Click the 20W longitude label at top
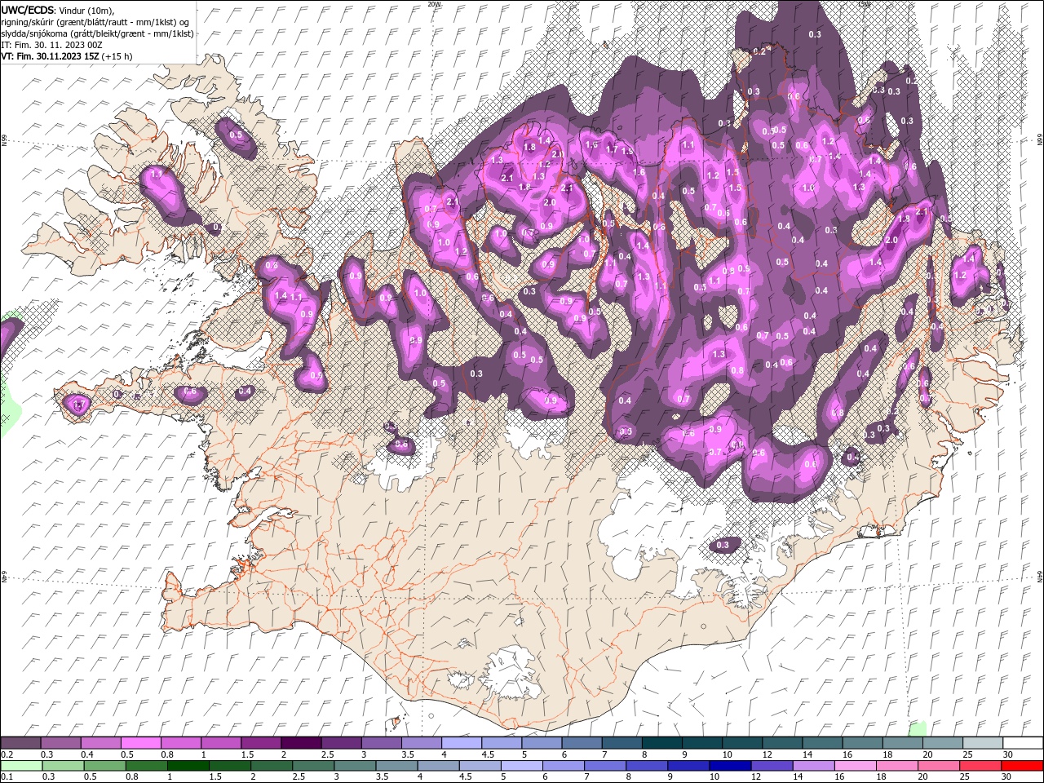Screen dimensions: 1044x783 435,3
